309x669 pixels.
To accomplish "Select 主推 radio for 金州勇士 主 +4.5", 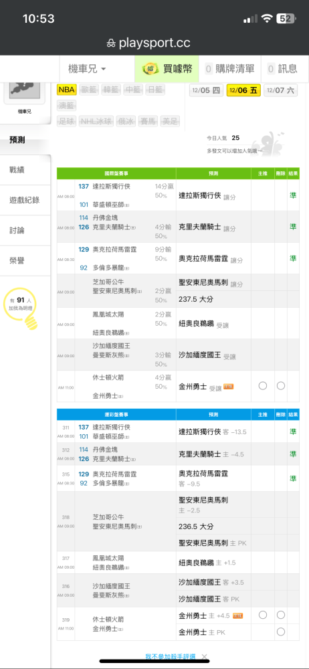I will pos(263,615).
